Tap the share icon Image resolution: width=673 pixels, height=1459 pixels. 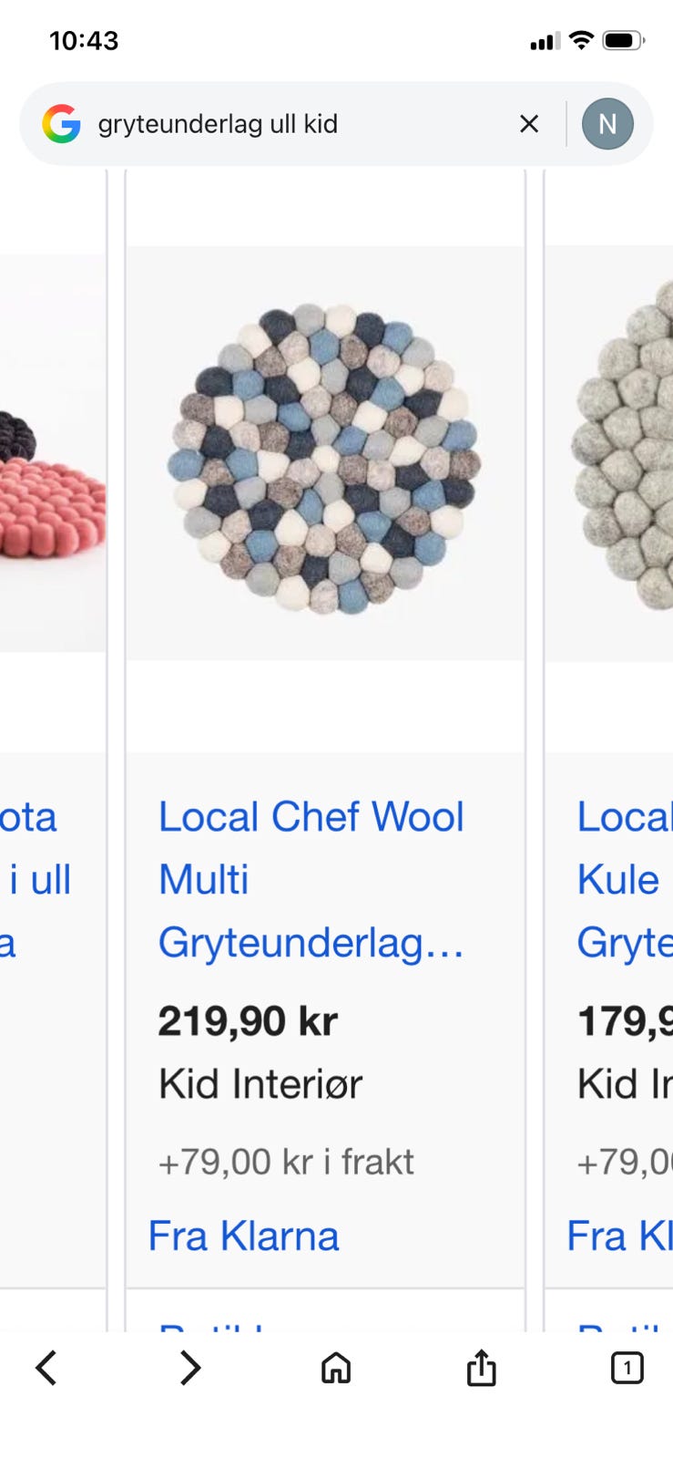(x=481, y=1368)
